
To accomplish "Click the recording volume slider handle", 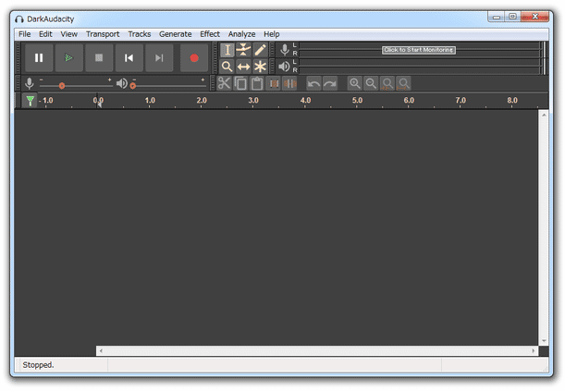I will tap(62, 86).
